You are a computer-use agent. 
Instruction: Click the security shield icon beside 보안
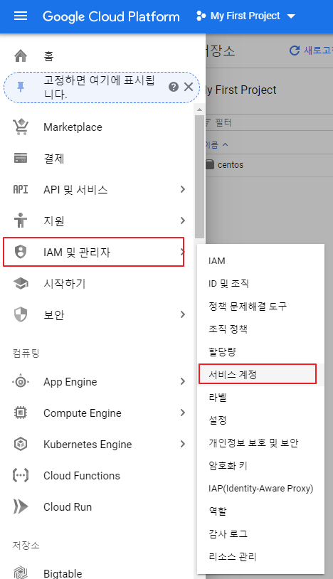click(x=21, y=314)
